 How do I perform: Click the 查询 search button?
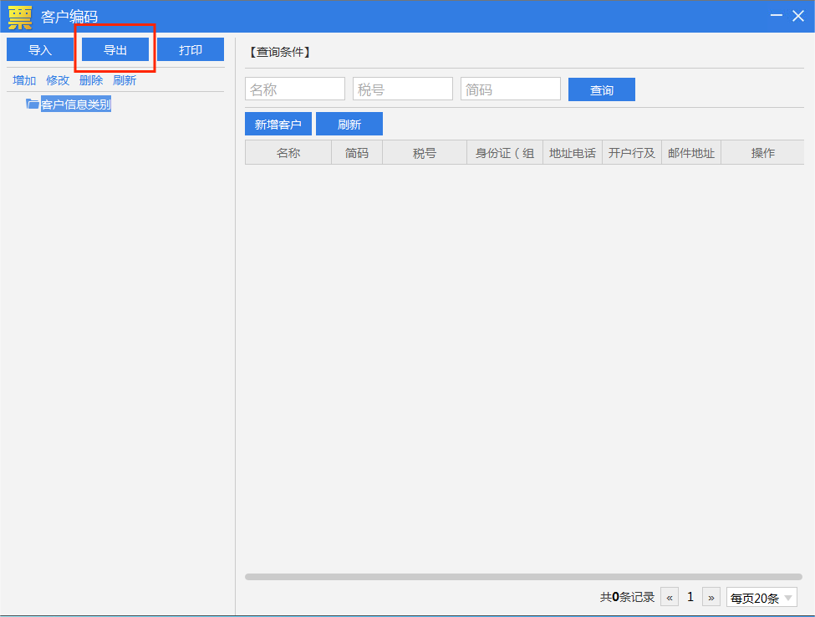tap(601, 89)
